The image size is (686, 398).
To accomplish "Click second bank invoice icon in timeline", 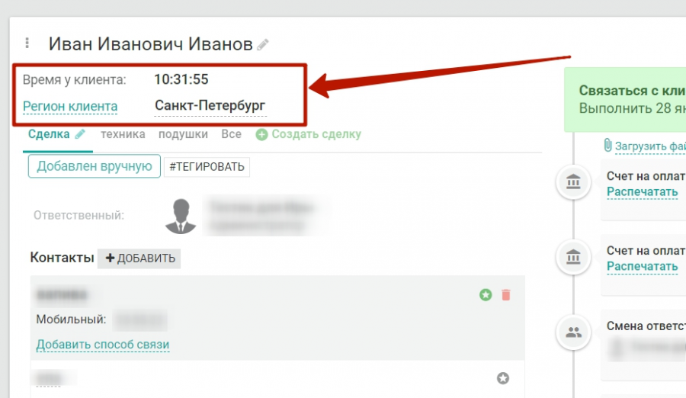I will 573,257.
